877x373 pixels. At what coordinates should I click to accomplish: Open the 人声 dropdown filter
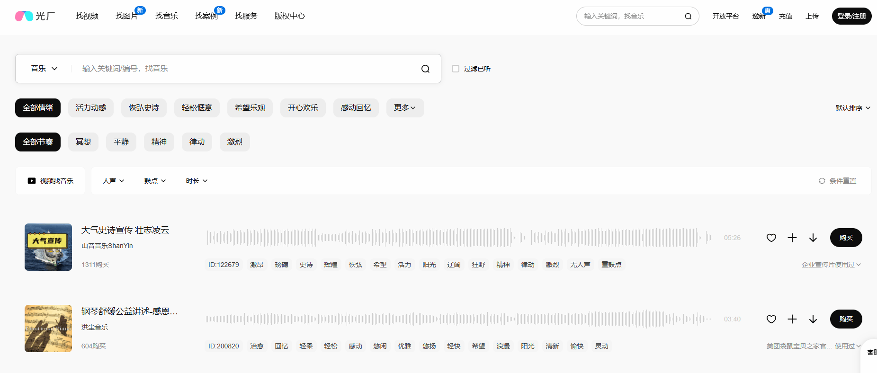coord(114,181)
